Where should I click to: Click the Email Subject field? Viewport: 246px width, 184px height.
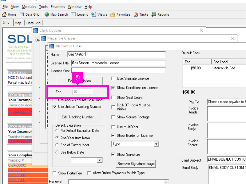click(x=227, y=159)
